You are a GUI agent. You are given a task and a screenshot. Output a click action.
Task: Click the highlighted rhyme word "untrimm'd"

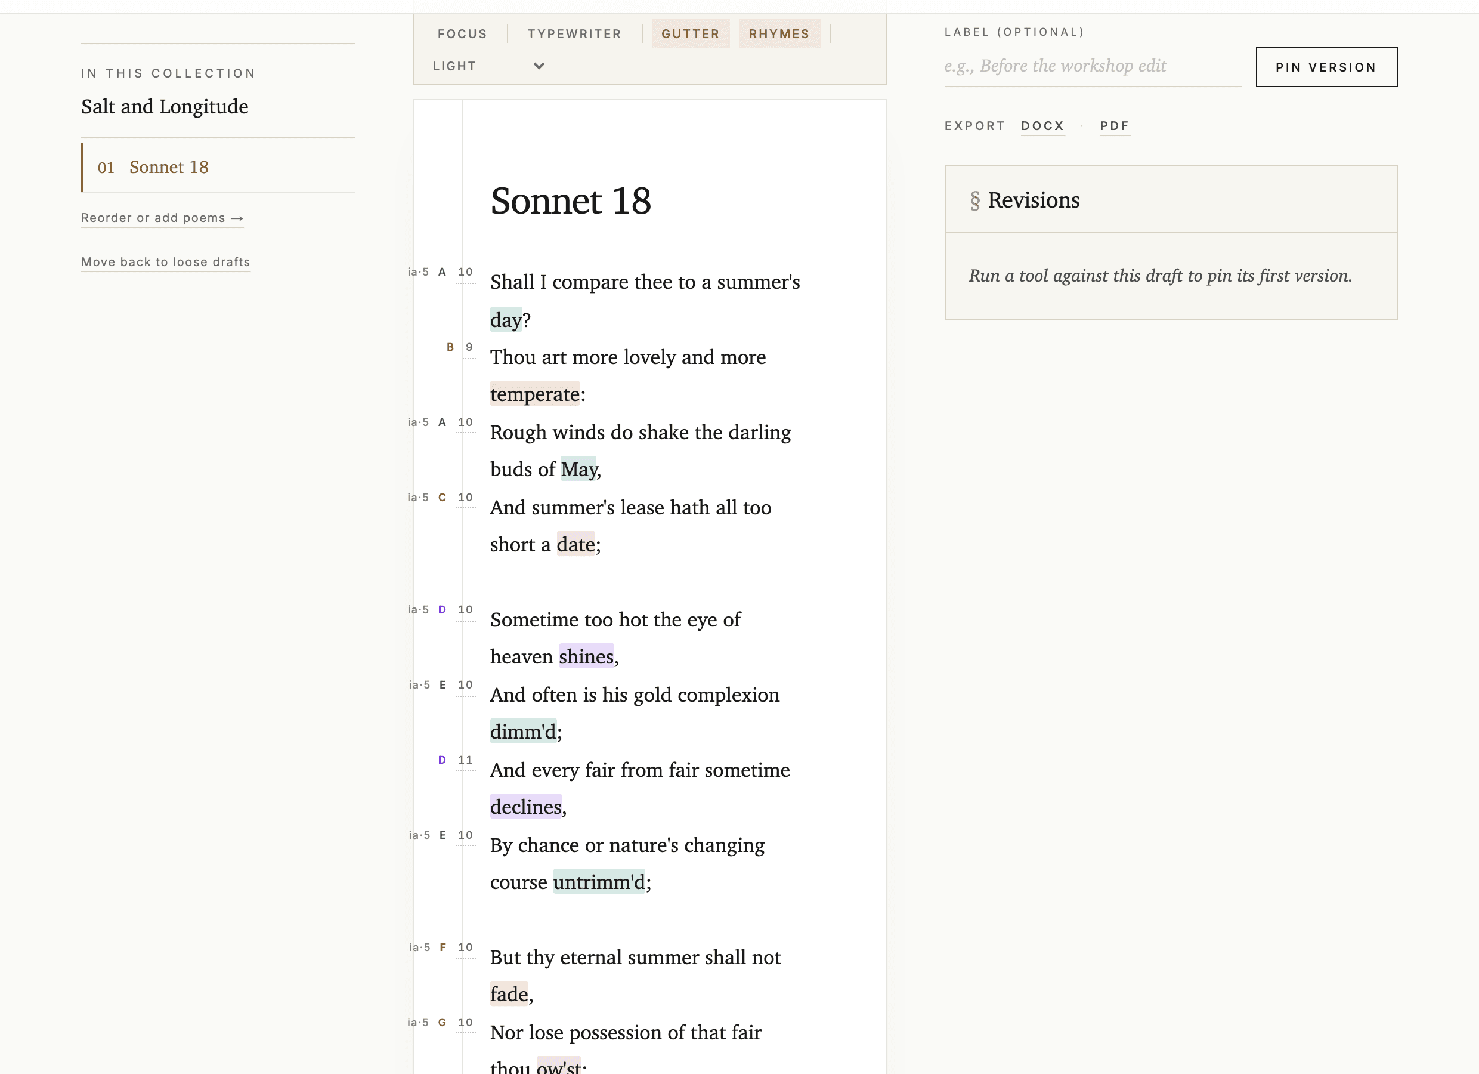(599, 882)
